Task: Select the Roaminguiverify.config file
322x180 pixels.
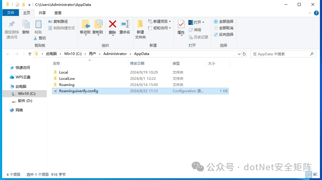Action: click(x=140, y=91)
